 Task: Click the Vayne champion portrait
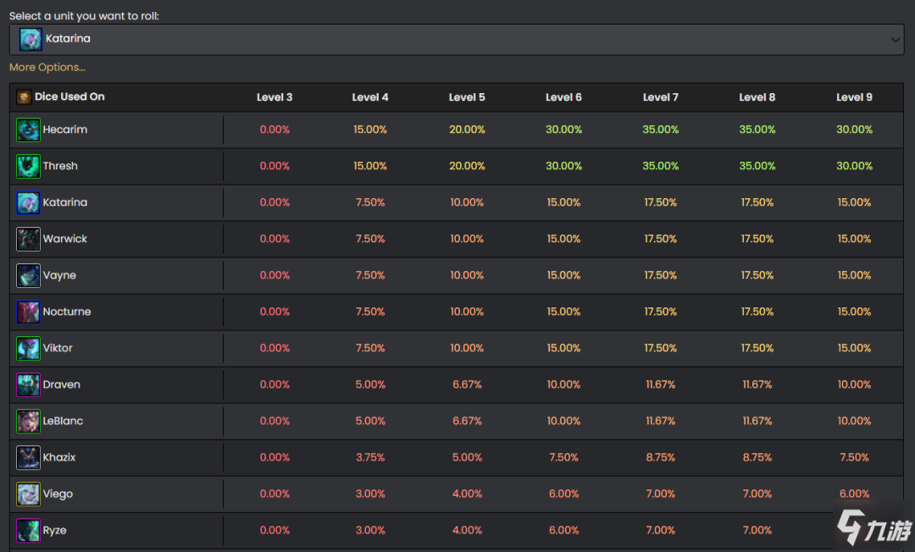click(28, 276)
